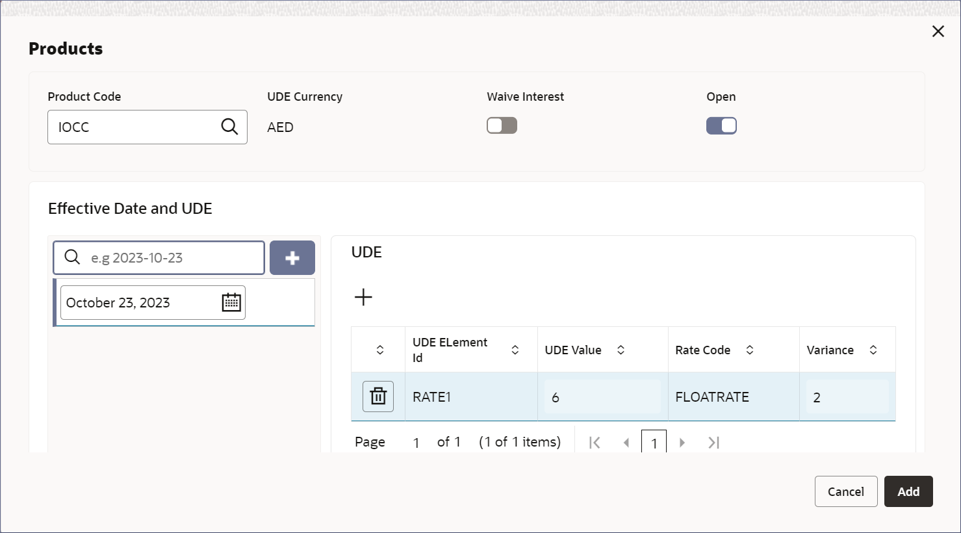Delete the RATE1 row with the trash icon
The width and height of the screenshot is (961, 533).
point(378,396)
